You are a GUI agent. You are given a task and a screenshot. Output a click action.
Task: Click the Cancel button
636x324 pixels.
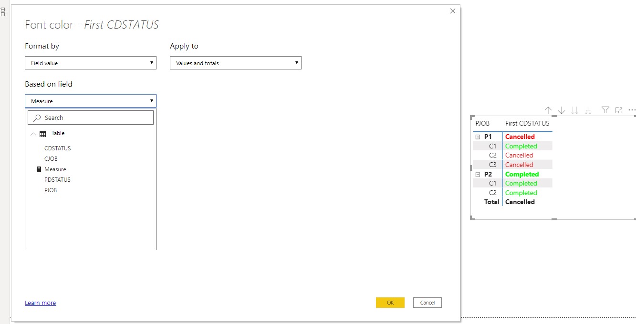click(x=427, y=303)
